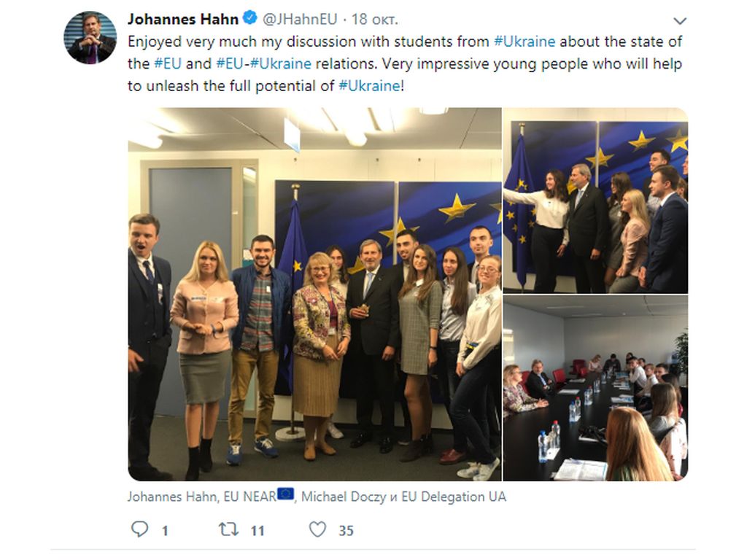Screen dimensions: 747x560
Task: Click the #EU hashtag after 'the'
Action: tap(168, 64)
